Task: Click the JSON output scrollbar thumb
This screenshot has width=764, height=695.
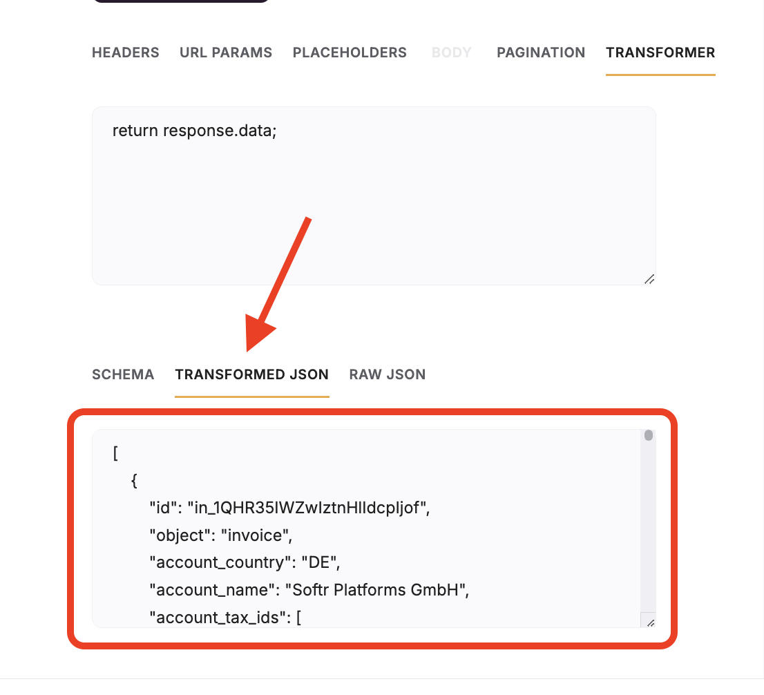Action: click(647, 435)
